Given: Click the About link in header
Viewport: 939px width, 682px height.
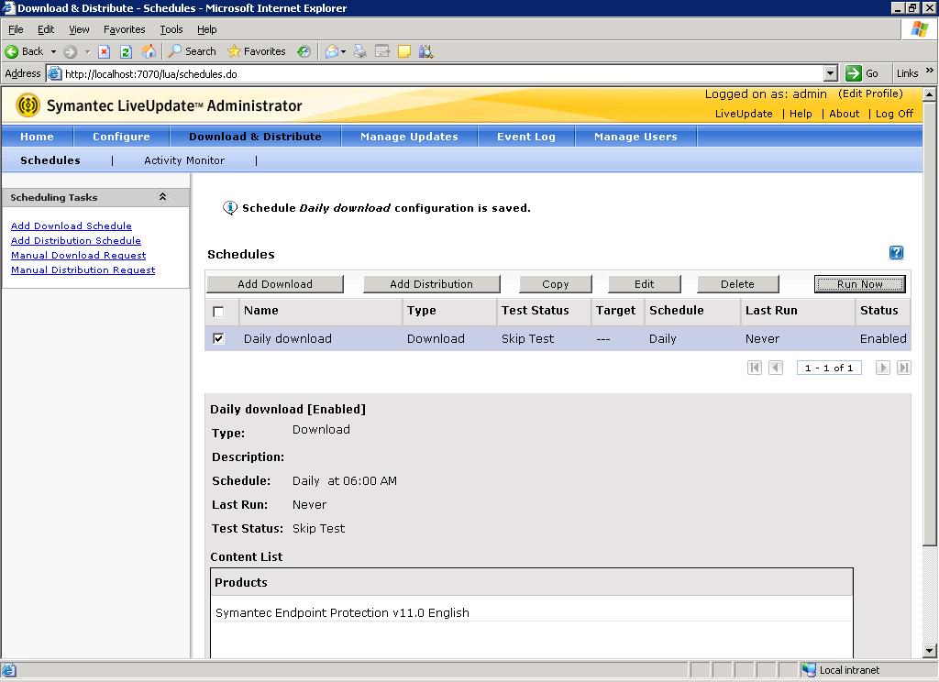Looking at the screenshot, I should 844,114.
